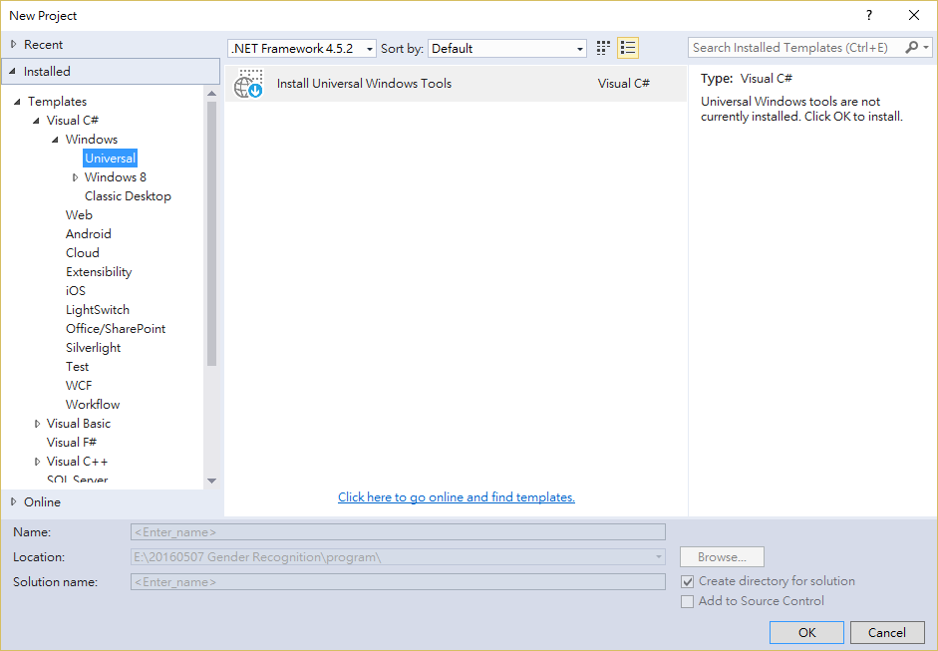This screenshot has width=938, height=651.
Task: Expand the Recent section
Action: coord(14,44)
